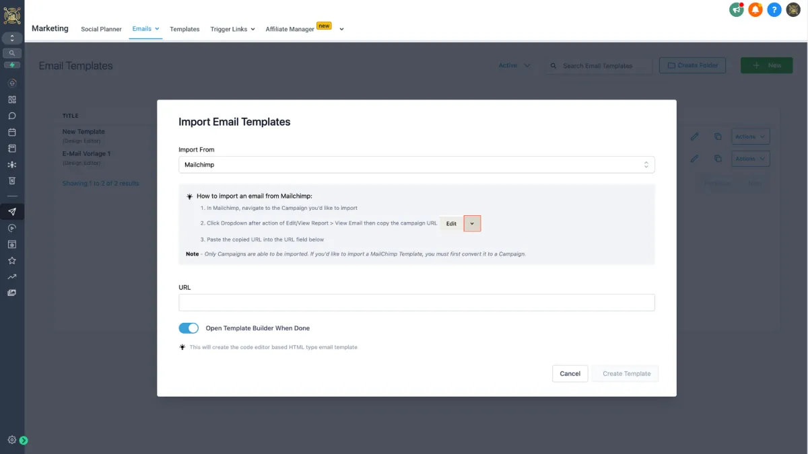Click the blue help question mark icon
Viewport: 808px width, 454px height.
coord(774,10)
